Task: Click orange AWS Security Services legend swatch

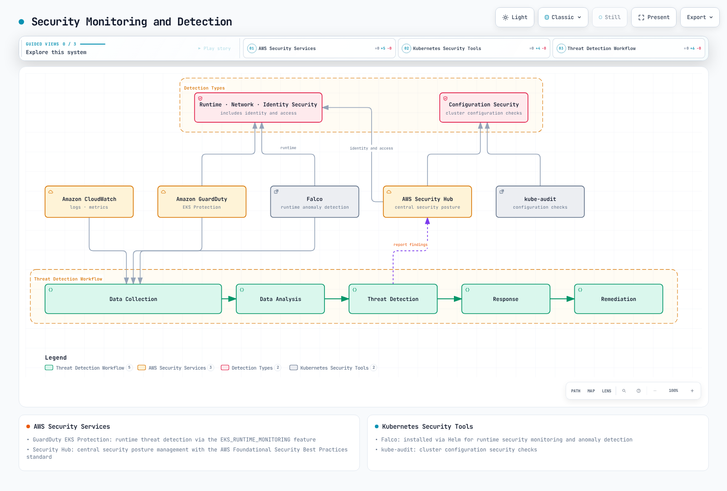Action: (x=142, y=368)
